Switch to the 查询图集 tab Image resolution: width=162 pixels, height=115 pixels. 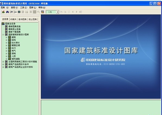(x=23, y=19)
